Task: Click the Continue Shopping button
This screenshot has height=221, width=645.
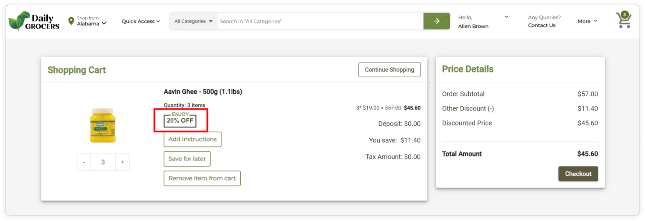Action: click(389, 70)
